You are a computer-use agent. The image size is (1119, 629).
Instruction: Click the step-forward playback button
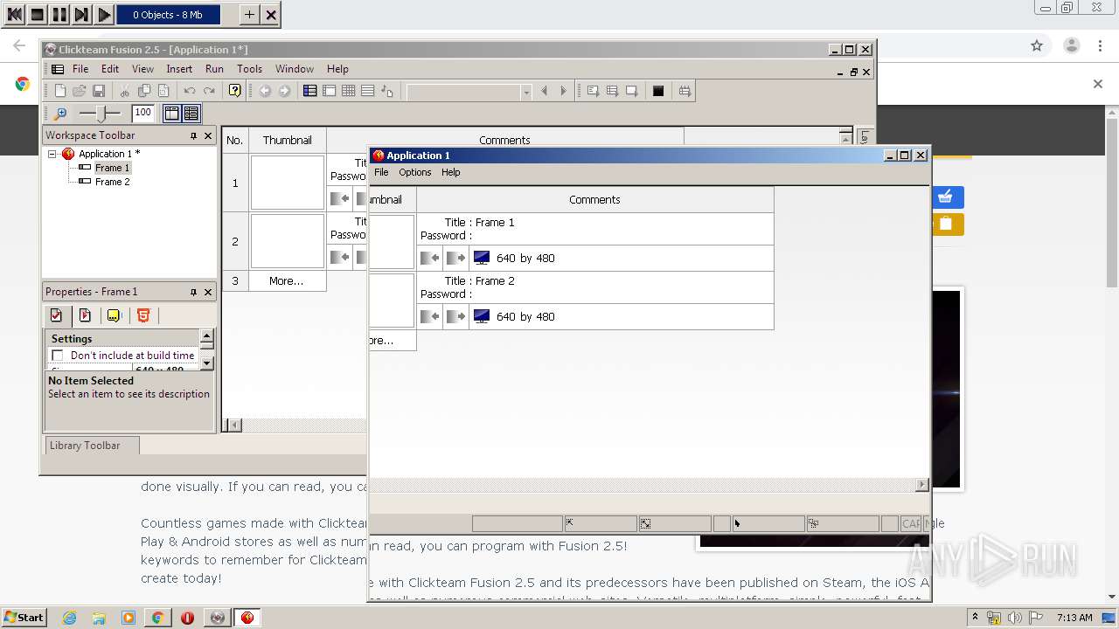[x=81, y=14]
